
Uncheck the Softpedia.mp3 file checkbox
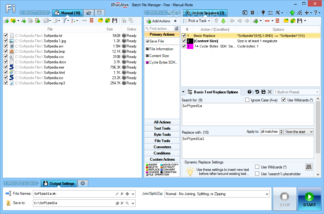pyautogui.click(x=6, y=83)
